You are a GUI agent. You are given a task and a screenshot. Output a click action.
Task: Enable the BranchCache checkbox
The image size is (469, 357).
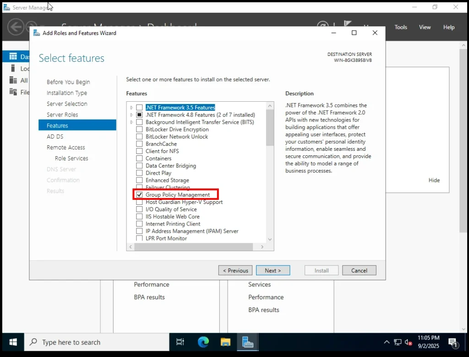tap(139, 144)
